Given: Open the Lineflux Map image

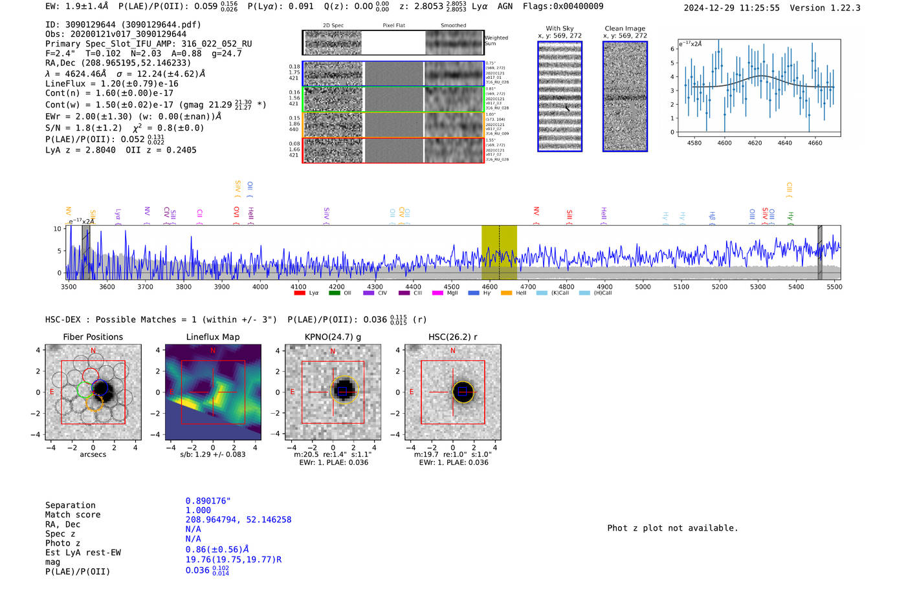Looking at the screenshot, I should click(213, 392).
